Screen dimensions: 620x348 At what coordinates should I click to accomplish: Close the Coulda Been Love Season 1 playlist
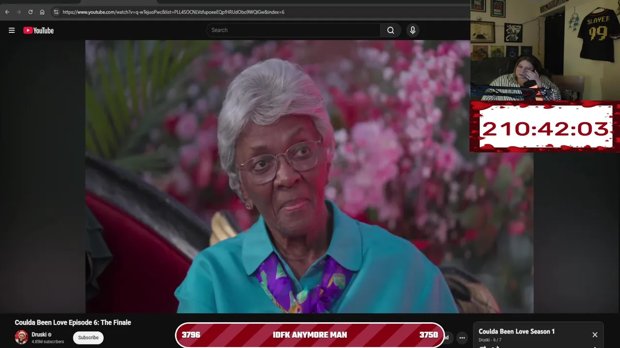click(x=595, y=334)
